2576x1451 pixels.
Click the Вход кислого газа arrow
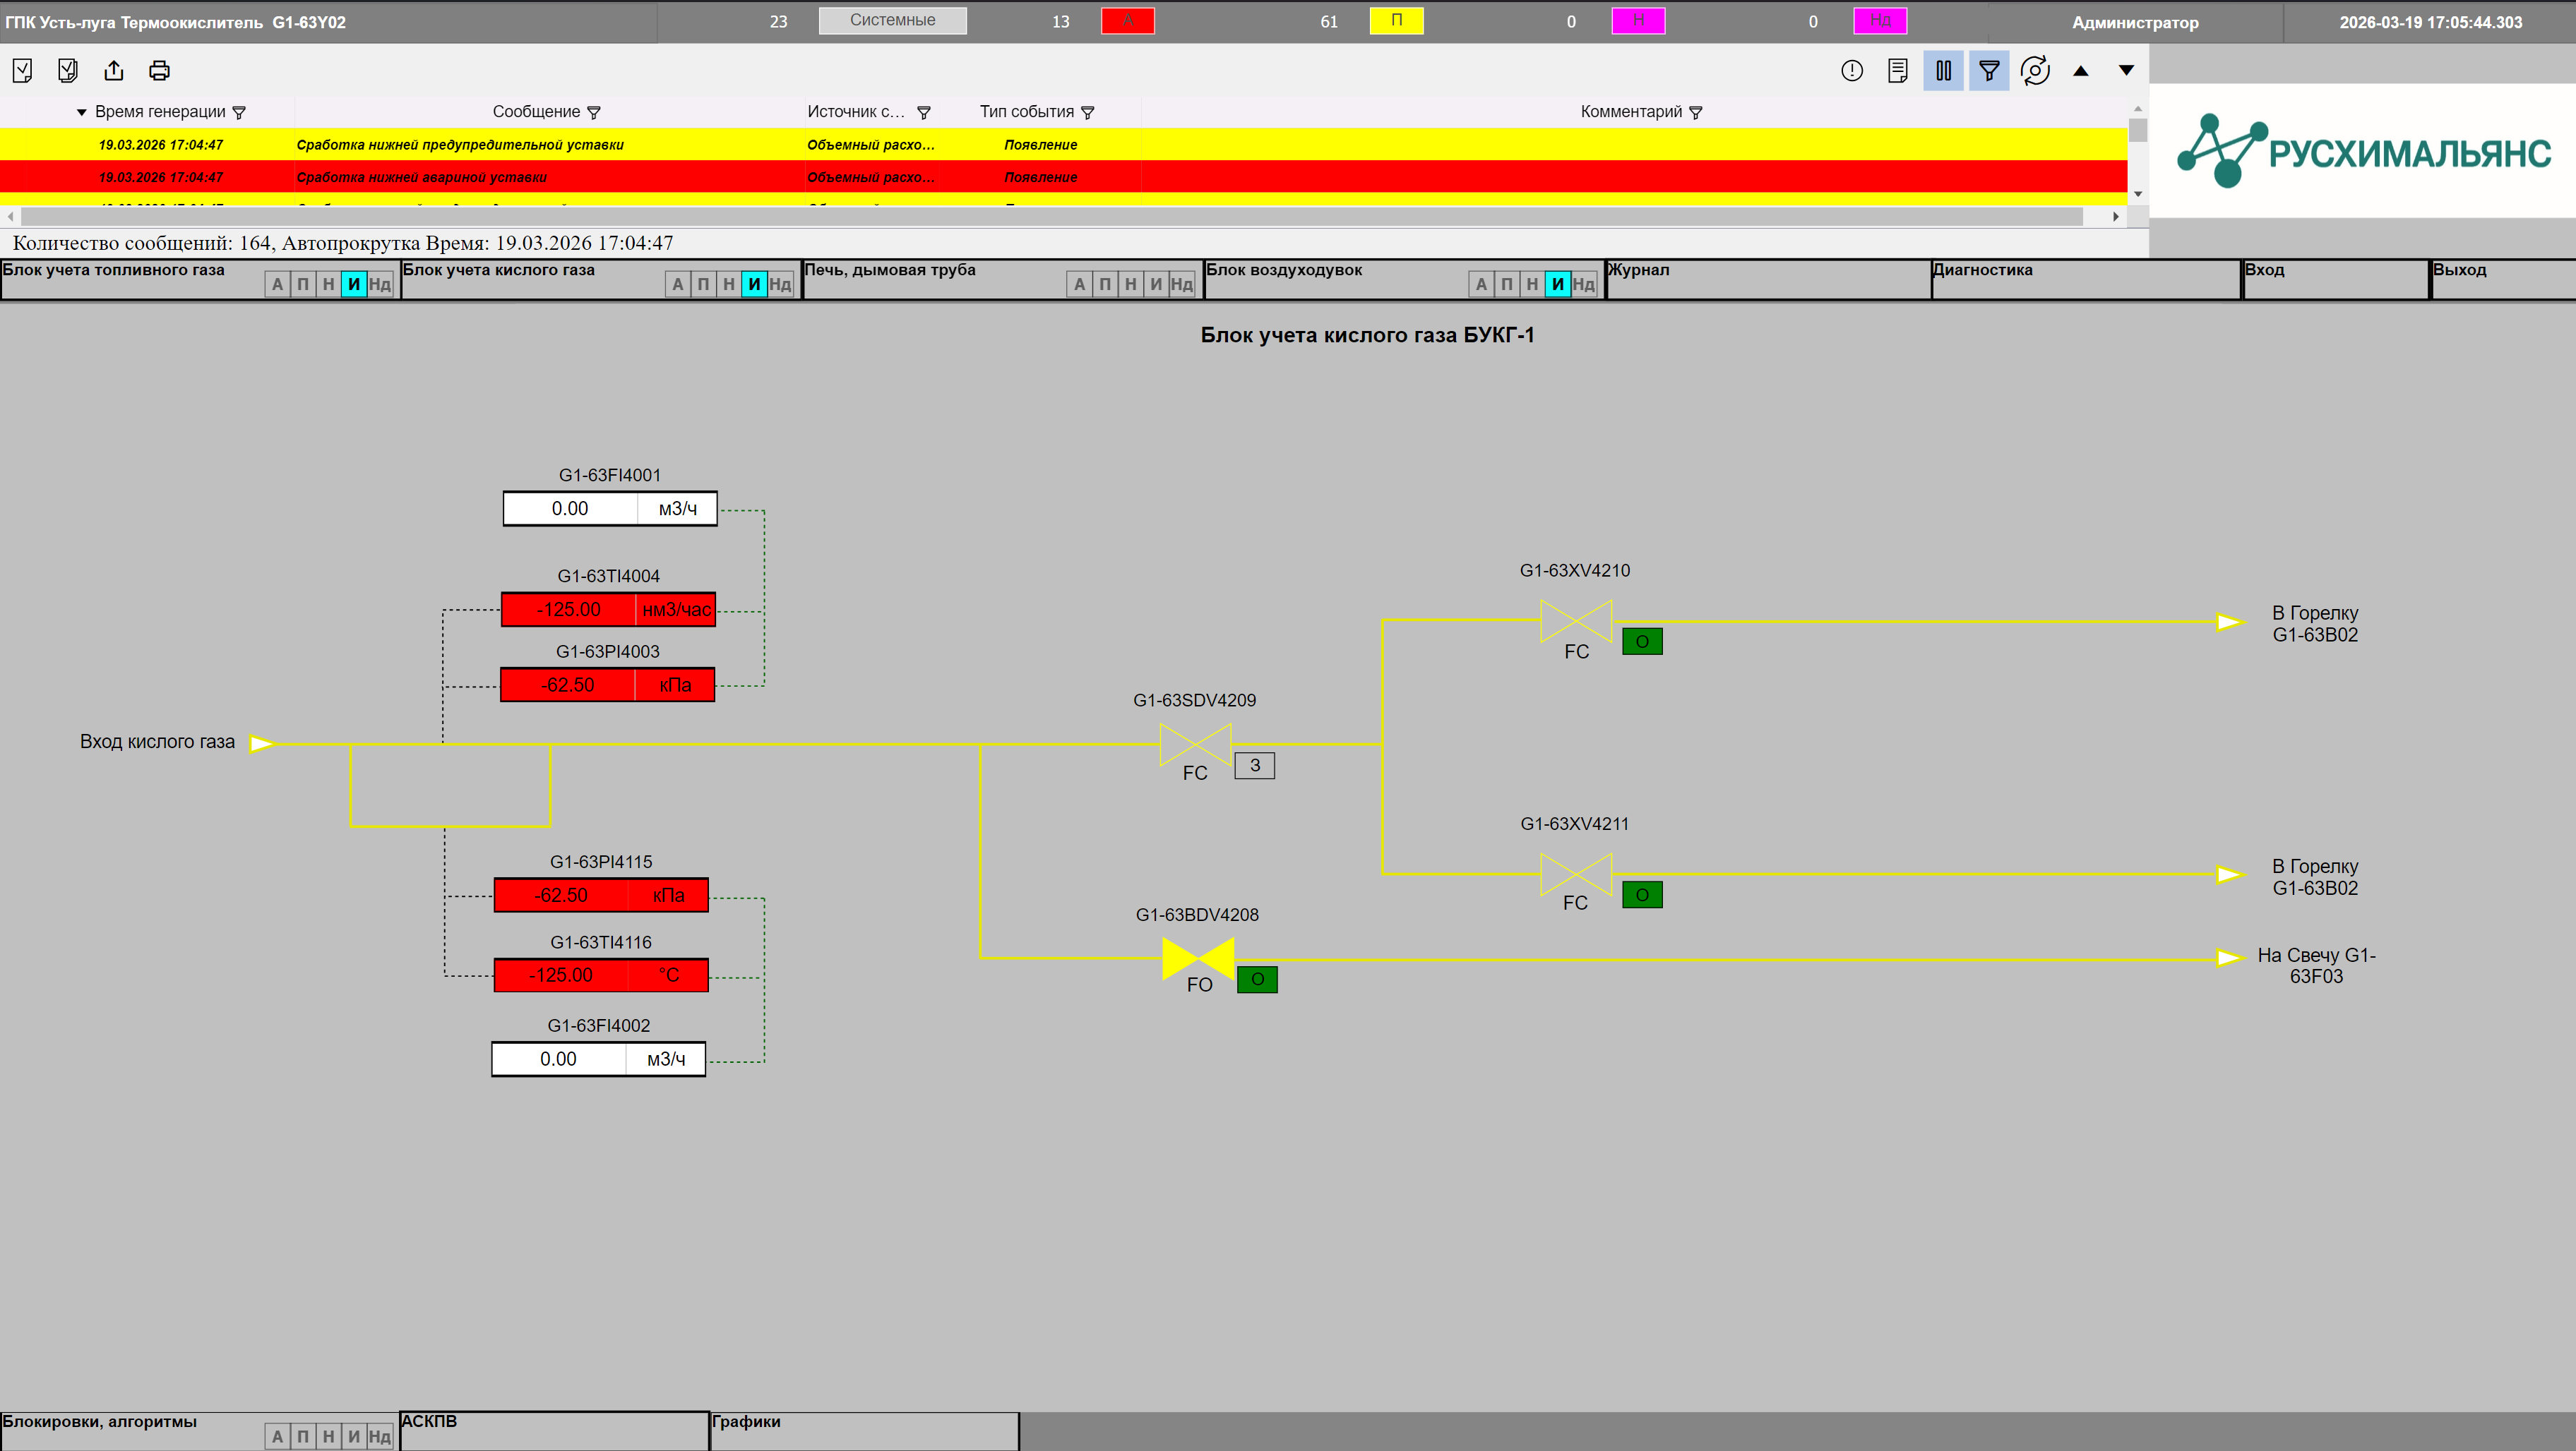click(x=262, y=742)
